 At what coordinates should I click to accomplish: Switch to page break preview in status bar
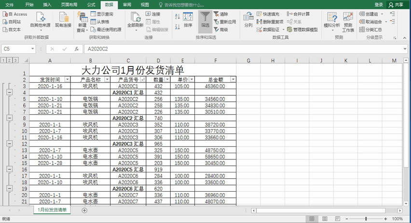tap(337, 219)
